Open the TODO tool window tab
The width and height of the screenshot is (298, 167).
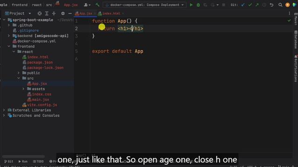[38, 161]
